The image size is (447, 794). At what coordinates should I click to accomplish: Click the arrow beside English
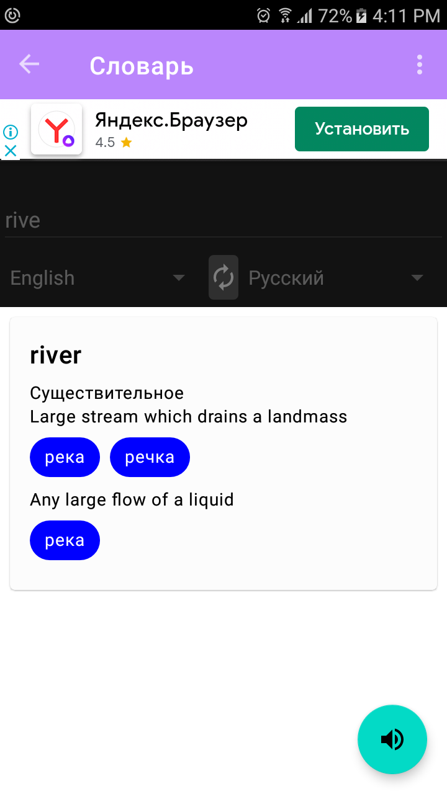(x=179, y=278)
